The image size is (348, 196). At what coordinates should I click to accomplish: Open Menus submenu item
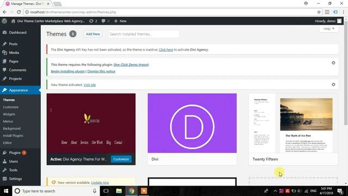coord(8,121)
